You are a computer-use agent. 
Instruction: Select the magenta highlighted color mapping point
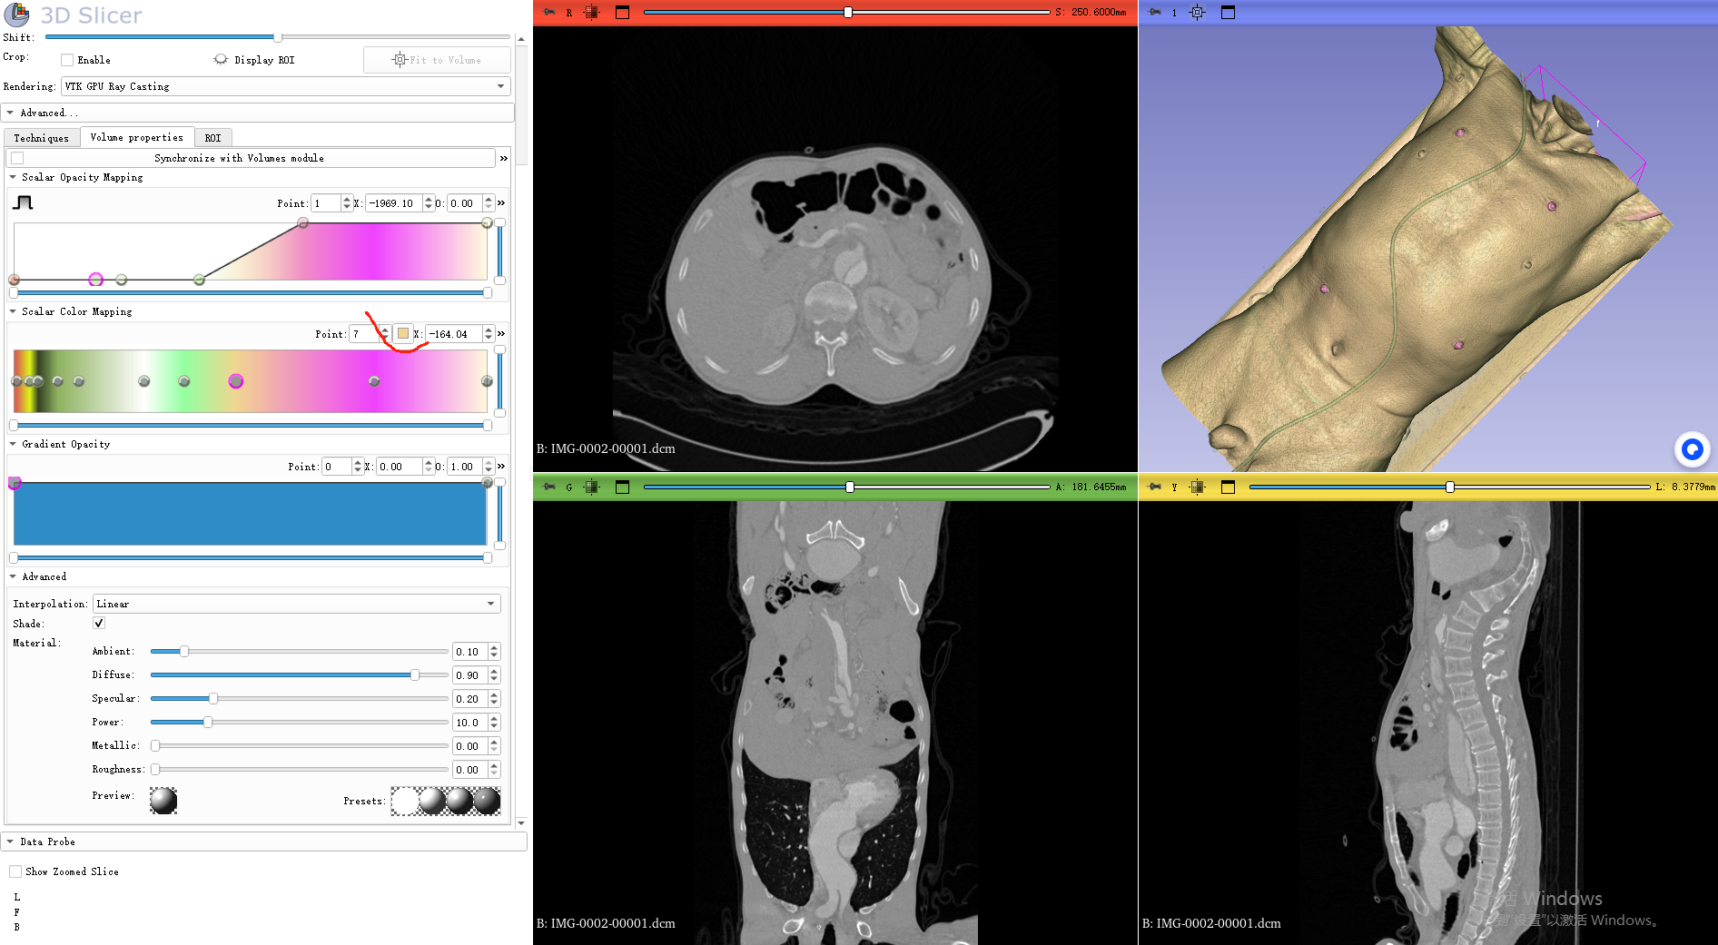pyautogui.click(x=236, y=381)
